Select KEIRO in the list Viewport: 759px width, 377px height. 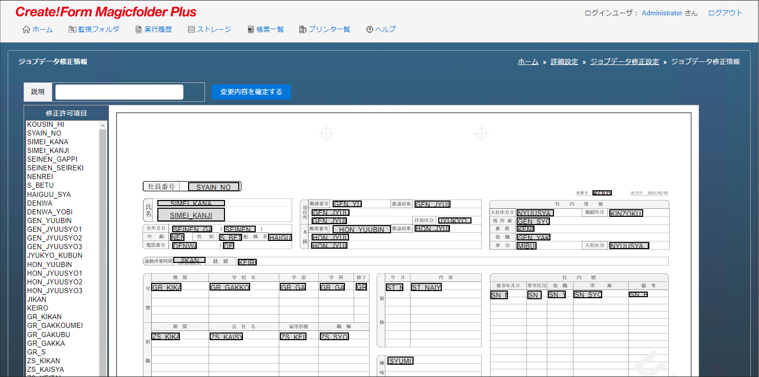click(38, 308)
